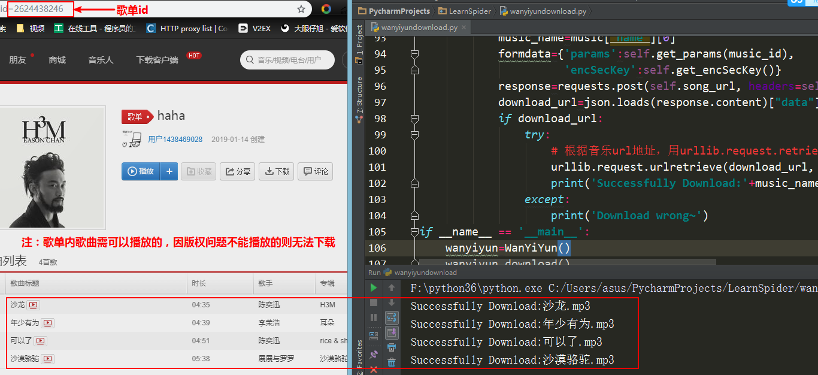Collapse the __main__ fold at line 105
818x375 pixels.
pyautogui.click(x=414, y=231)
